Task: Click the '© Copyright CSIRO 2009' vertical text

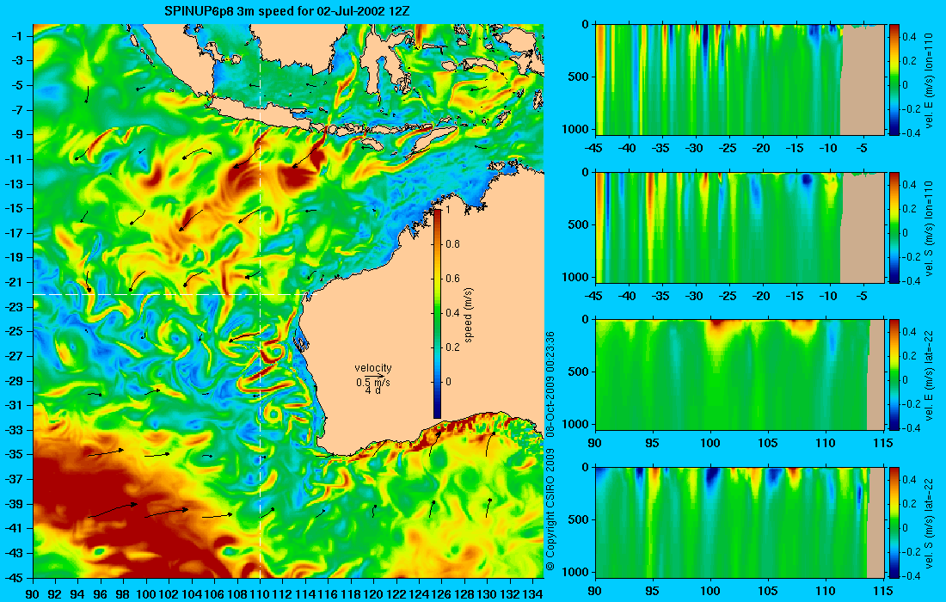Action: pos(550,510)
